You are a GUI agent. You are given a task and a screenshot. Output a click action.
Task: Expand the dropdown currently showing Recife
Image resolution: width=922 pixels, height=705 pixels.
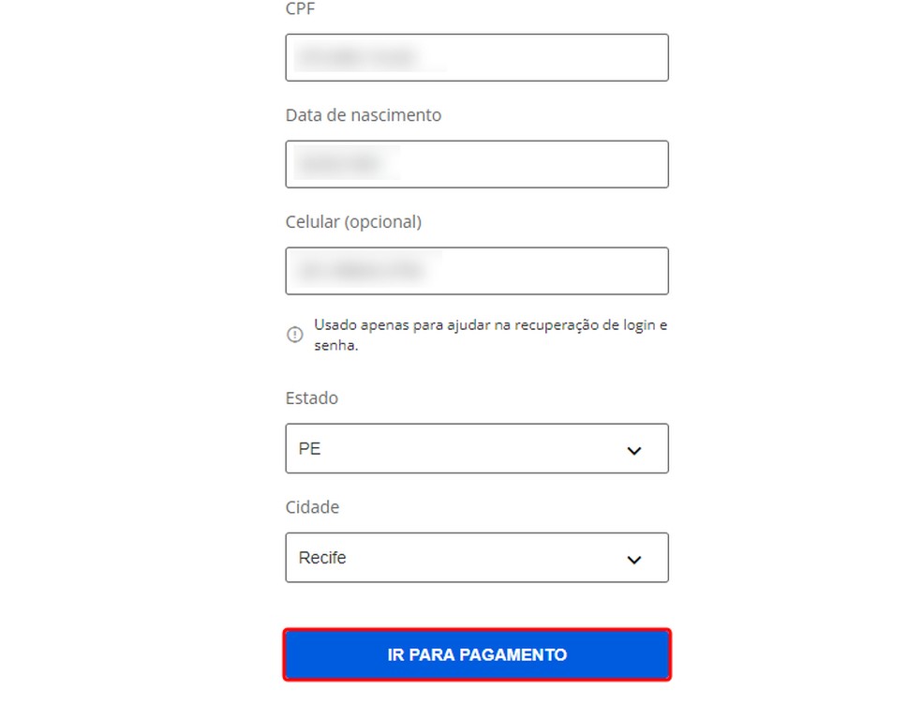(x=477, y=557)
